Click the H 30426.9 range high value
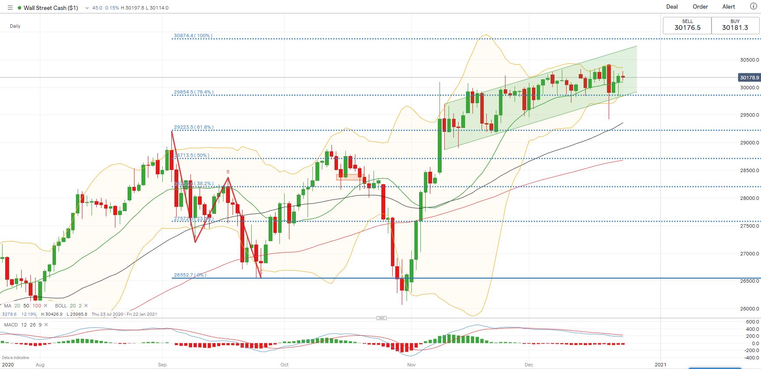Image resolution: width=761 pixels, height=369 pixels. (52, 314)
